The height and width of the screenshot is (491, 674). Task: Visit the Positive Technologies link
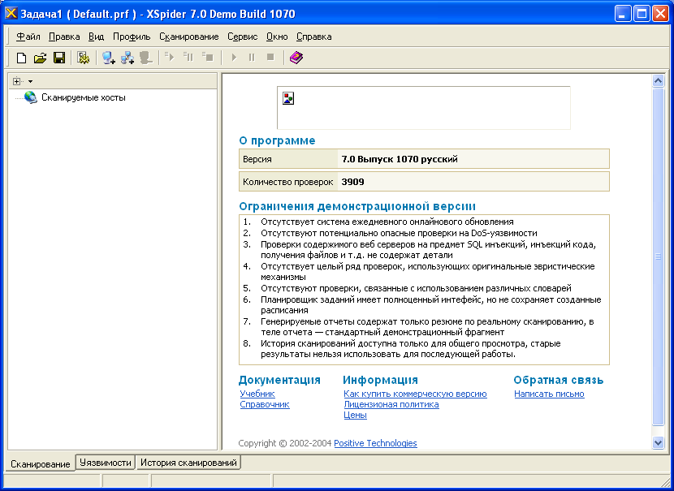[375, 443]
